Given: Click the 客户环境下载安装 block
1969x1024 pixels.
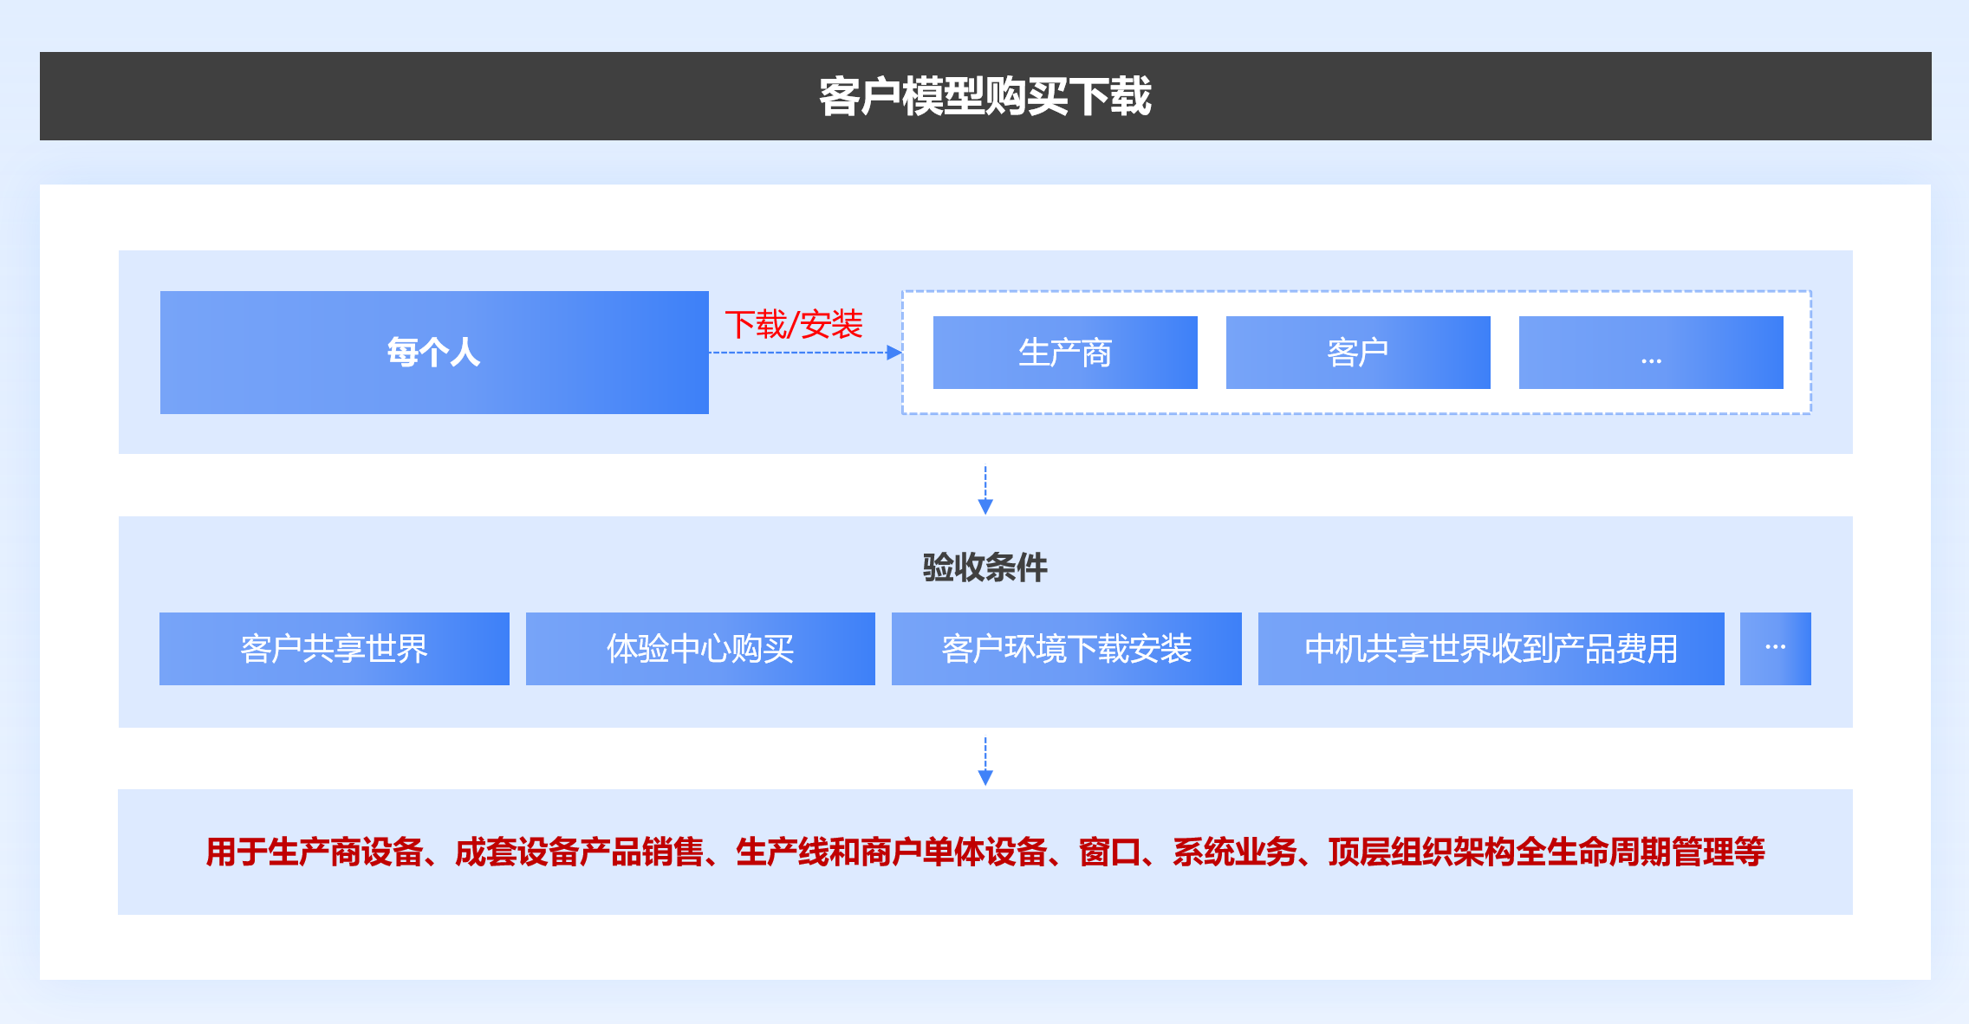Looking at the screenshot, I should [1066, 649].
